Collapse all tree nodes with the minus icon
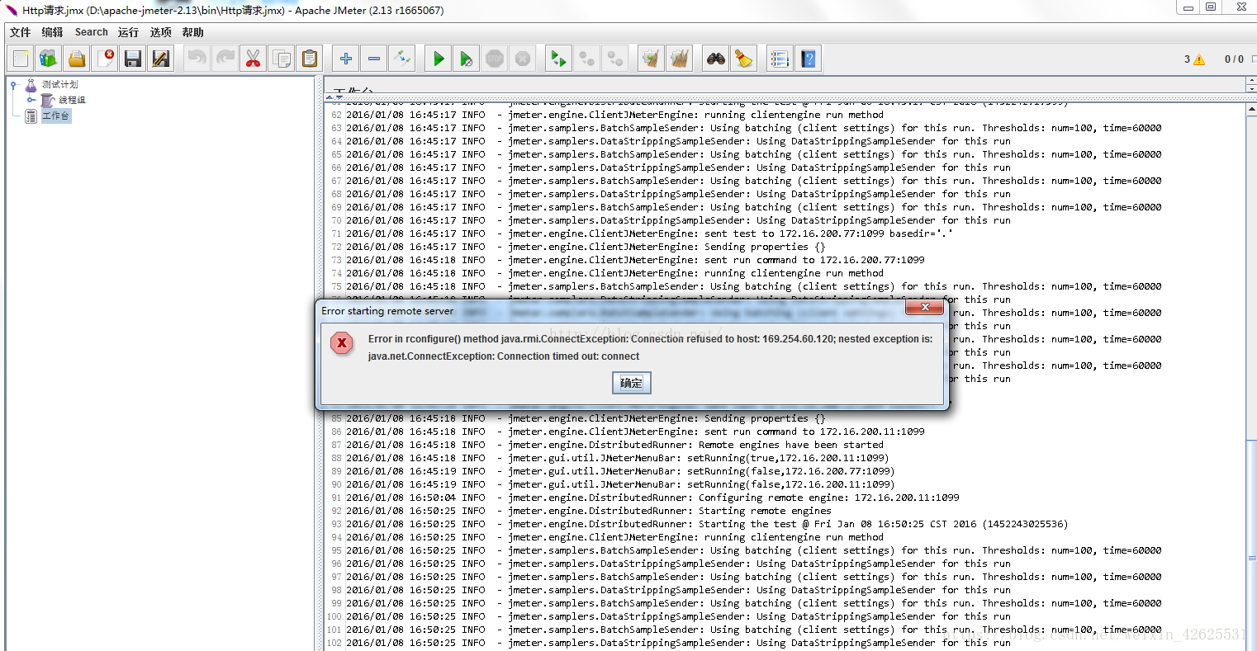The image size is (1257, 651). coord(374,59)
